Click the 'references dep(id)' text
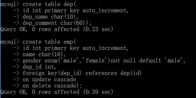Screen dimensions: 196x98 pyautogui.click(x=114, y=73)
